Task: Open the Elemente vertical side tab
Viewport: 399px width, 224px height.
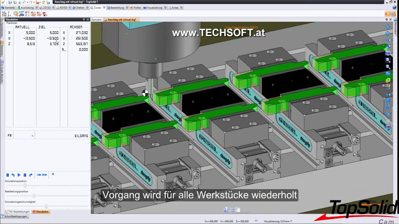Action: 2,49
